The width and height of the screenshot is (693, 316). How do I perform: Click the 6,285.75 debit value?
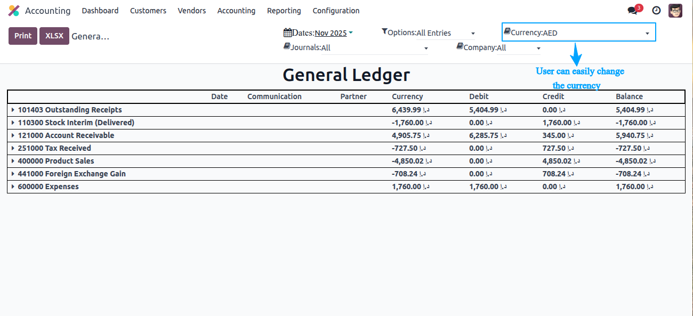[x=488, y=135]
